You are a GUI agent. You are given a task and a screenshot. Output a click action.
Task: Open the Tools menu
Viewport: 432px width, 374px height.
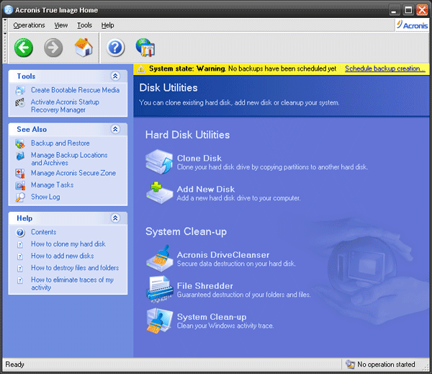point(84,25)
